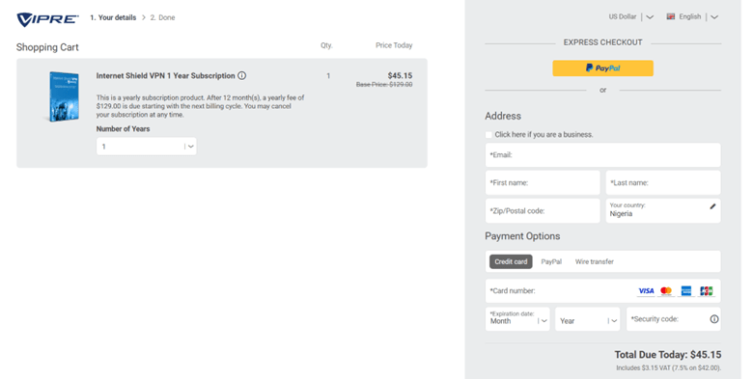The height and width of the screenshot is (379, 753).
Task: Edit country using the pencil icon
Action: click(712, 206)
